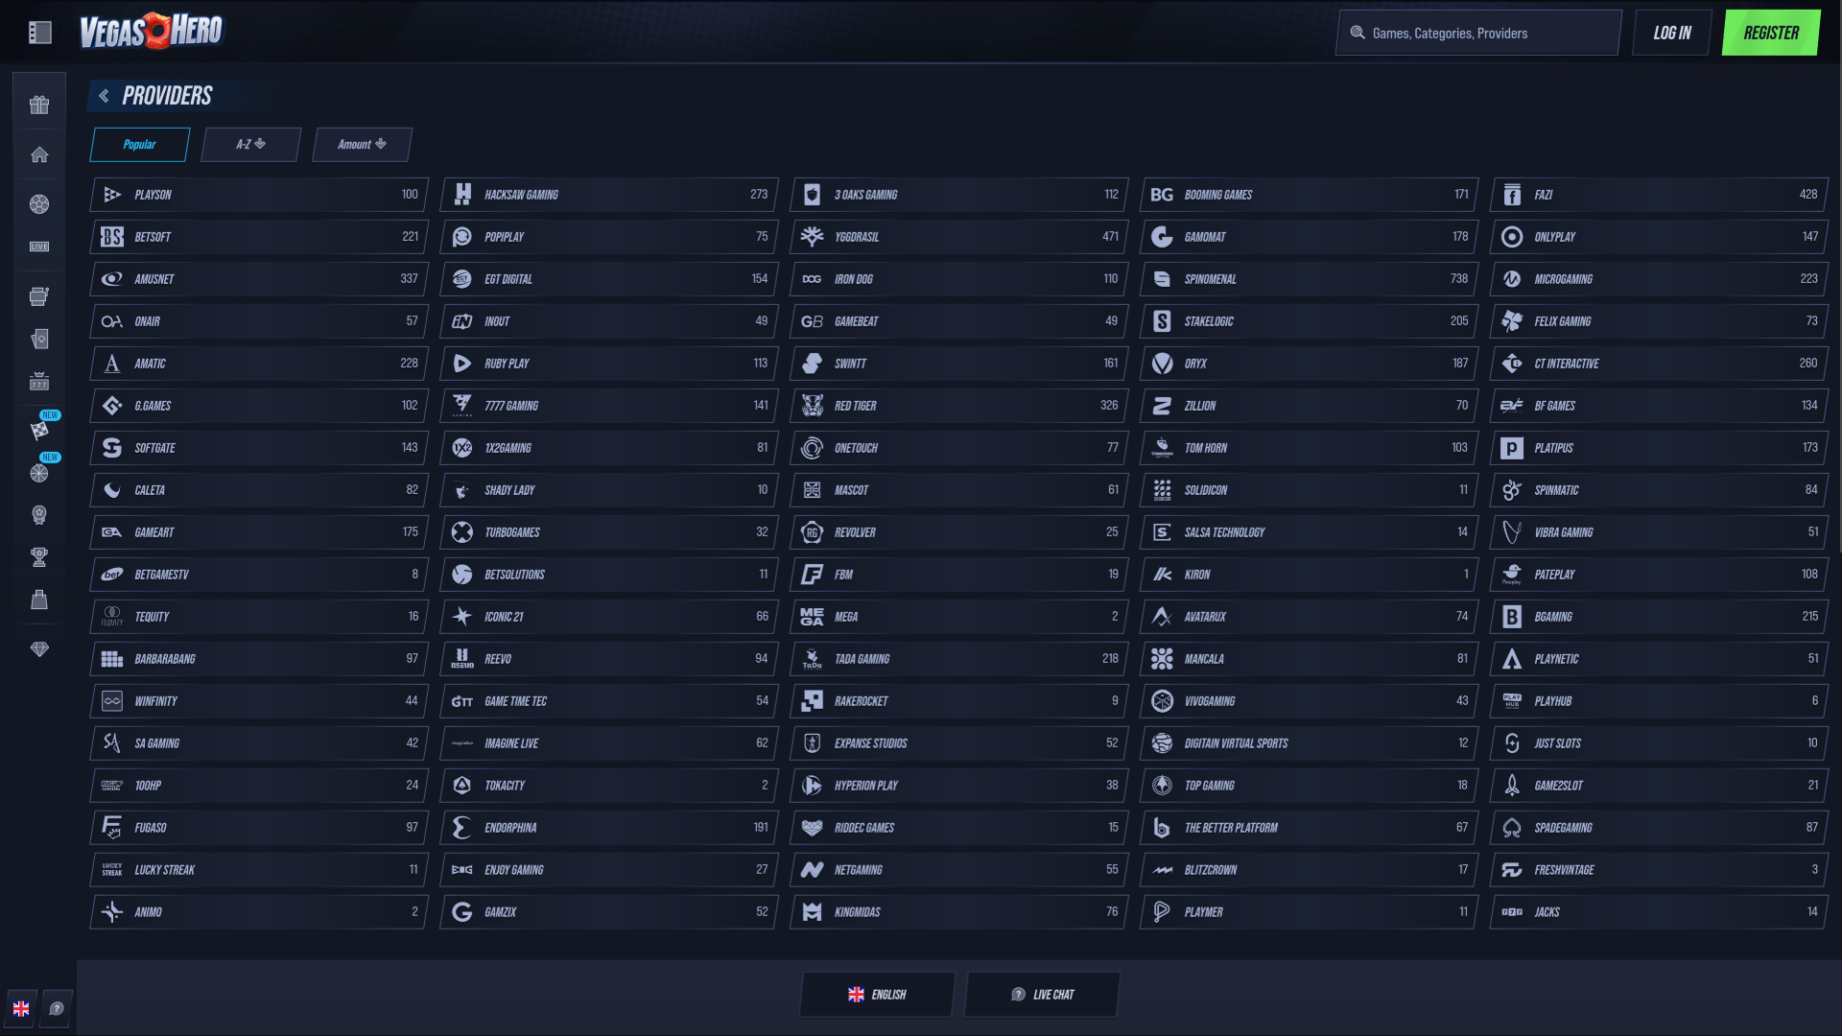Open the VIP diamond icon at sidebar bottom
Image resolution: width=1842 pixels, height=1036 pixels.
click(38, 650)
